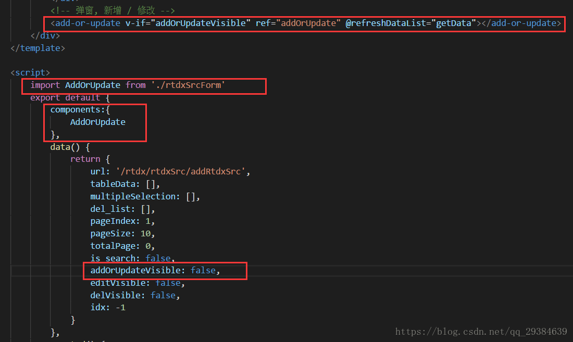Click the 'return {' line
The image size is (573, 342).
[x=90, y=159]
